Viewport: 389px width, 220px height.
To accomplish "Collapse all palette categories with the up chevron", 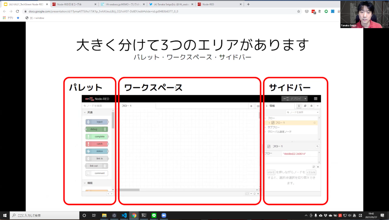I will pyautogui.click(x=108, y=194).
